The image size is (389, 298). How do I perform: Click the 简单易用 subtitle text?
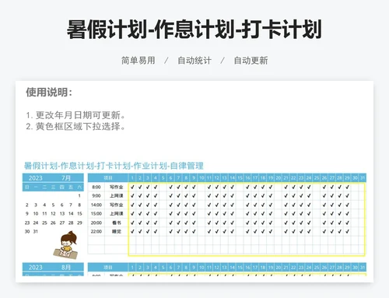(138, 61)
